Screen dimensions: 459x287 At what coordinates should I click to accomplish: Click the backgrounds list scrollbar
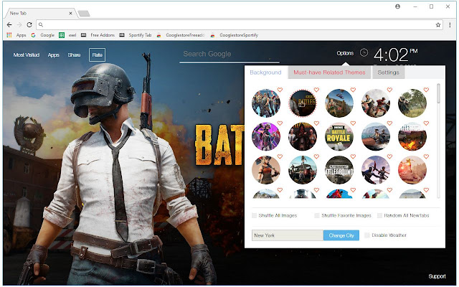point(438,93)
